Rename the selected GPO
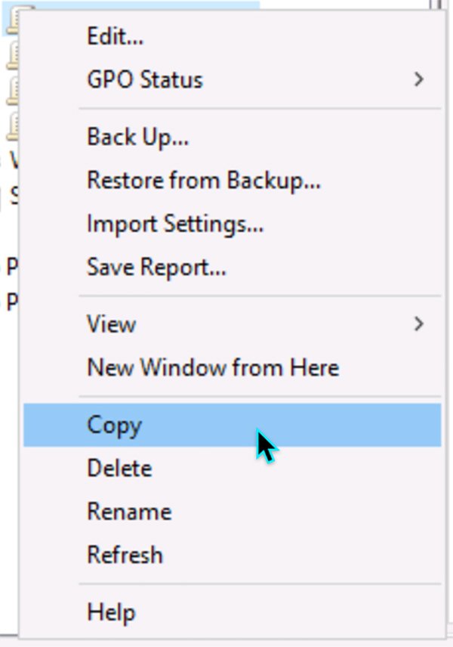453x647 pixels. tap(128, 512)
